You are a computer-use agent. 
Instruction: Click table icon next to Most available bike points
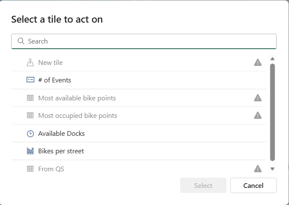[x=30, y=98]
